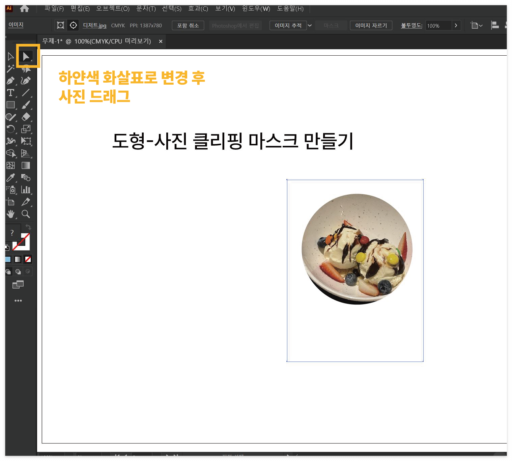This screenshot has width=512, height=461.
Task: Select the Selection tool outlined arrow
Action: coord(11,56)
